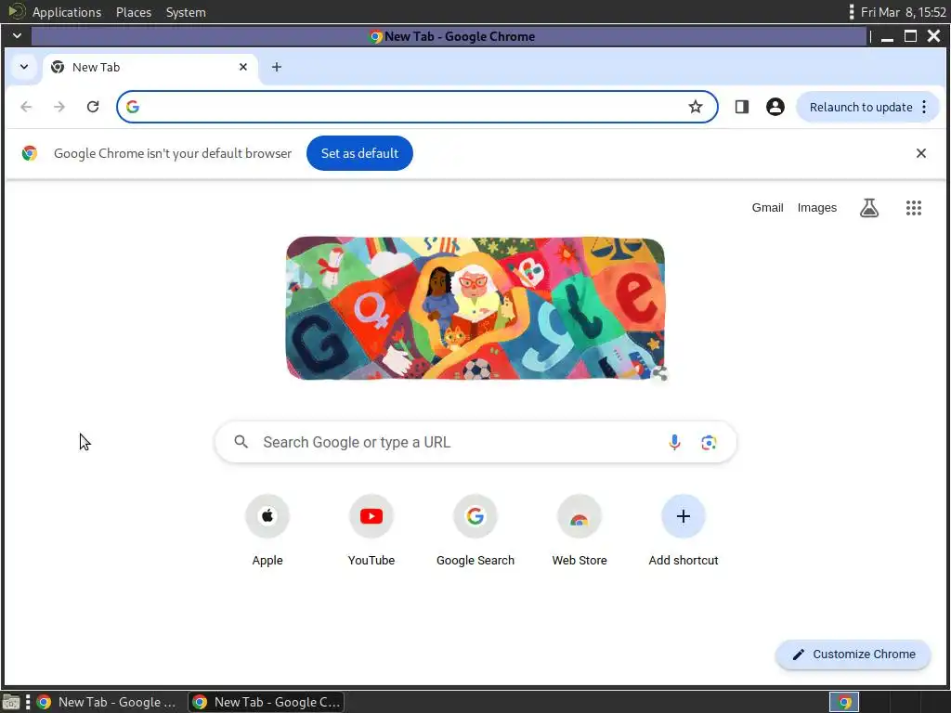
Task: Dismiss the default browser notification bar
Action: point(920,153)
